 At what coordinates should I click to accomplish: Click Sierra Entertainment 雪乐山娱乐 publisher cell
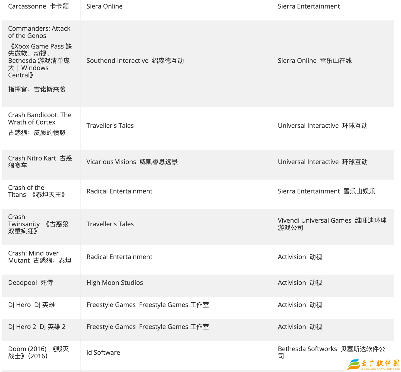(x=326, y=191)
